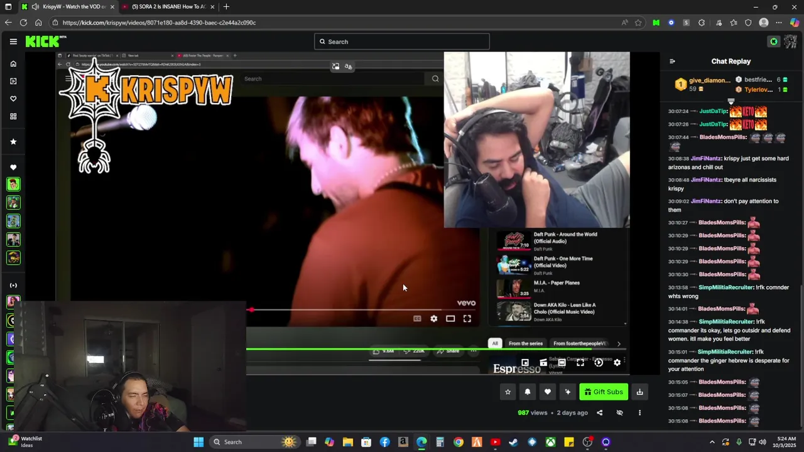Screen dimensions: 804x452
Task: Toggle embedded YouTube fullscreen
Action: (467, 319)
